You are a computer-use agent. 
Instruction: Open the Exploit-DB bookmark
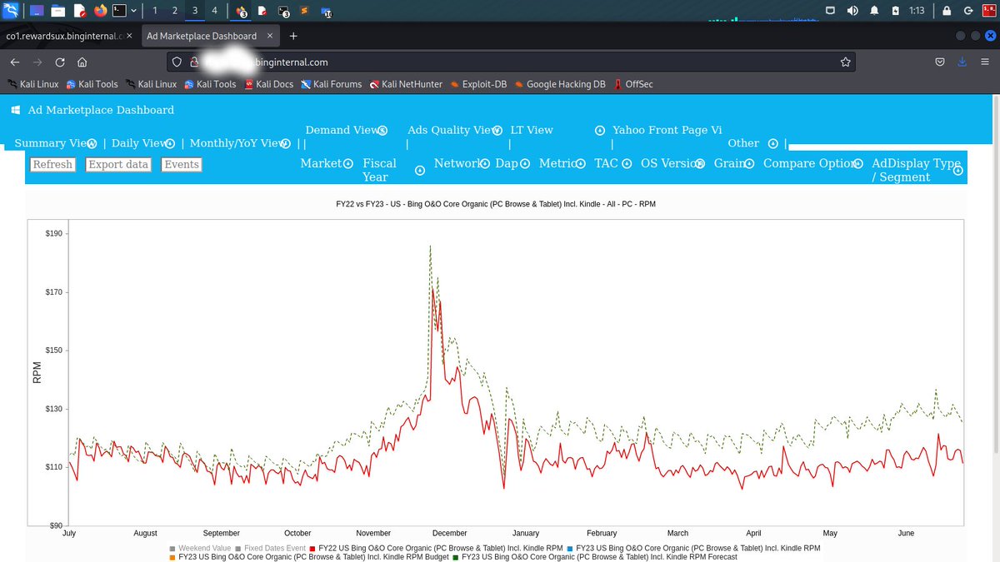pyautogui.click(x=479, y=84)
